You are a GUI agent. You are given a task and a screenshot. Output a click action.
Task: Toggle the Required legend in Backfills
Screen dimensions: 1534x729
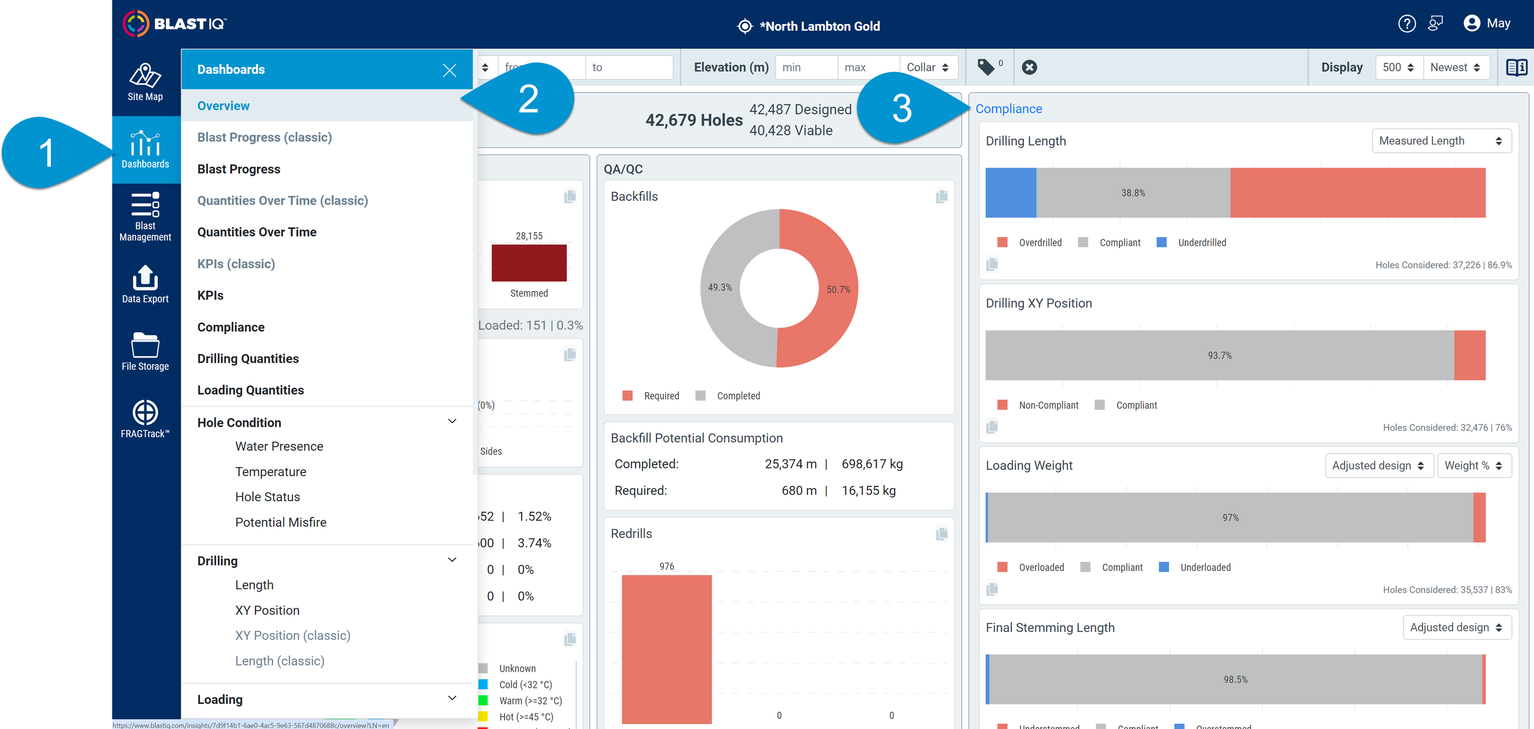650,396
